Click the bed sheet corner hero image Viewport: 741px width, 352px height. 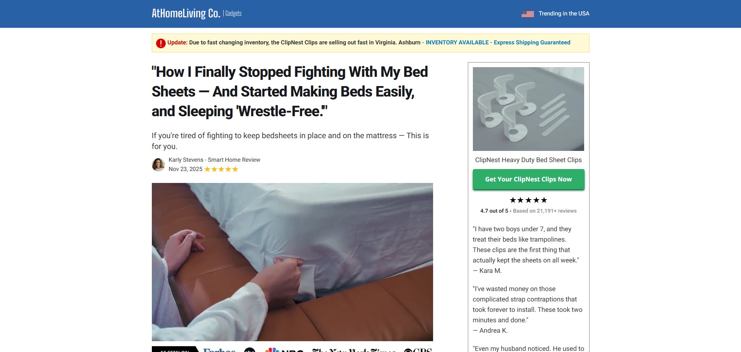292,262
